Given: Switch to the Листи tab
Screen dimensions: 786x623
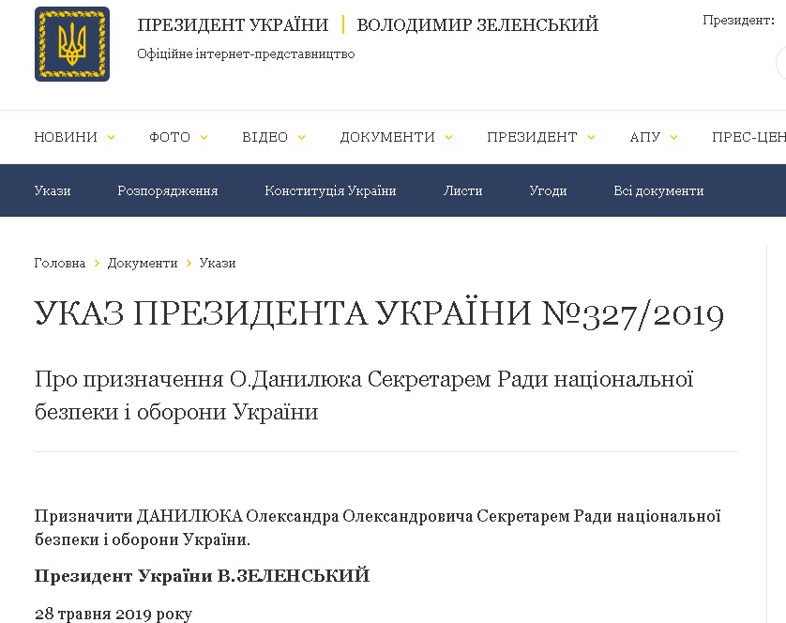Looking at the screenshot, I should click(x=463, y=190).
